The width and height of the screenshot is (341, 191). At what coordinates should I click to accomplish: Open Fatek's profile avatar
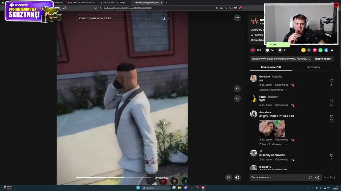[254, 98]
